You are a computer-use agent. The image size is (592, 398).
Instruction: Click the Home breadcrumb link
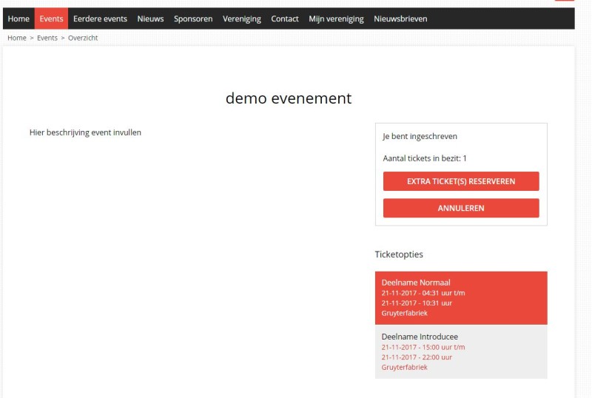[17, 38]
